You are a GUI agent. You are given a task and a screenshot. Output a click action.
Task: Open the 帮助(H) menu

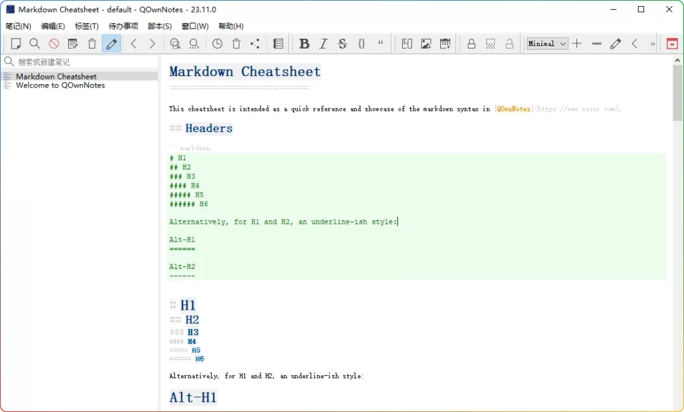tap(231, 26)
